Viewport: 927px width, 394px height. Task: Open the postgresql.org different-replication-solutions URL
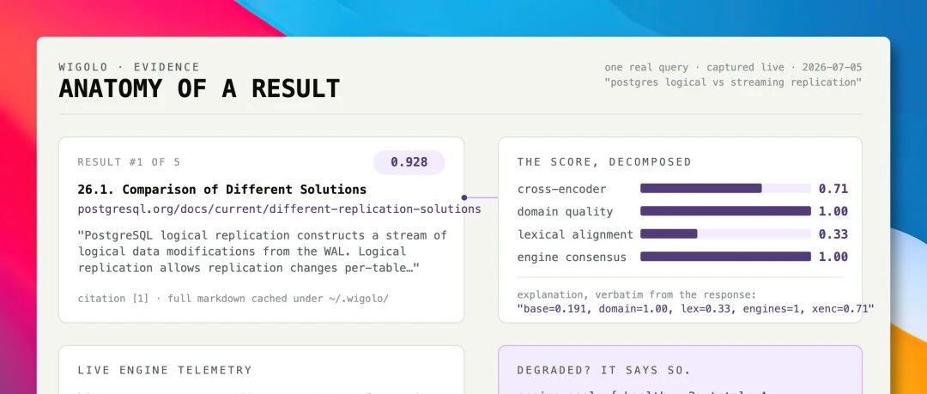click(x=279, y=209)
